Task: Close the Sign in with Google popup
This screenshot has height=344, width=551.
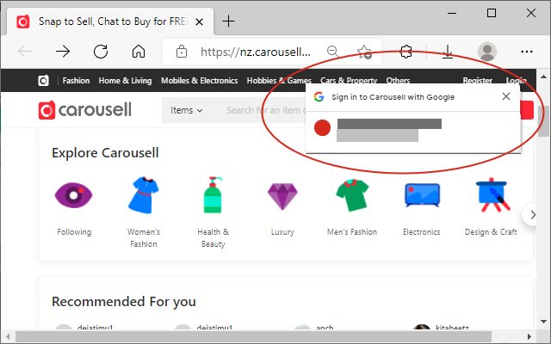Action: tap(506, 96)
